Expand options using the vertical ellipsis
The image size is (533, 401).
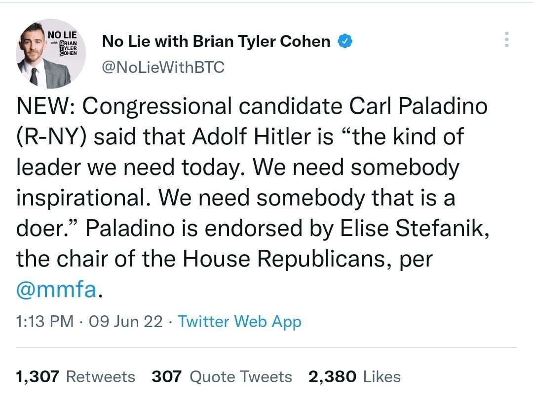coord(506,40)
